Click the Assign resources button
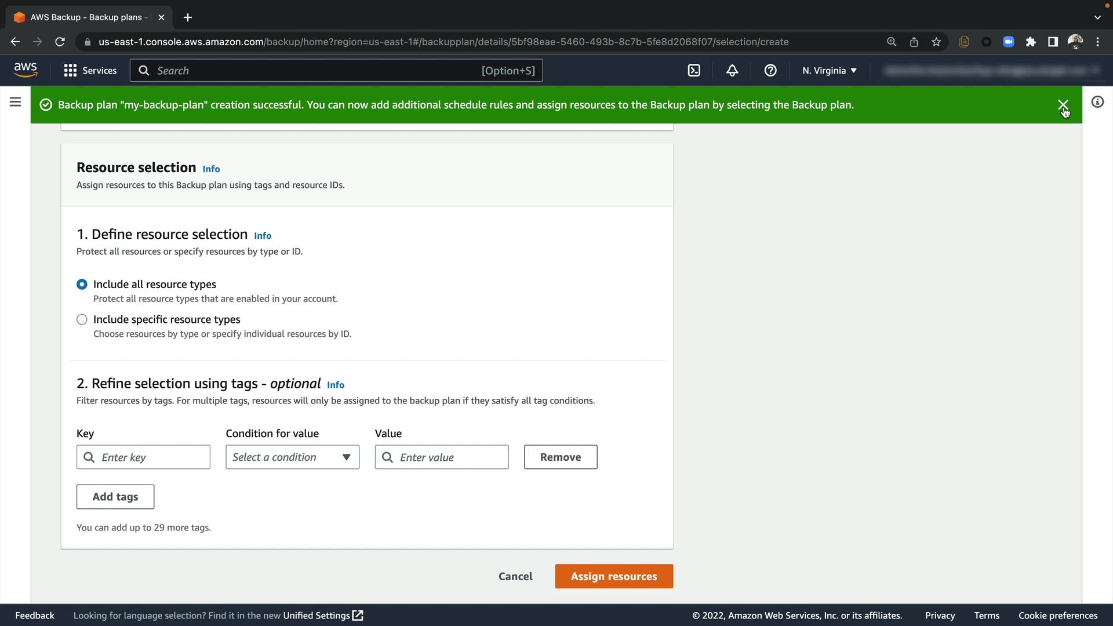The height and width of the screenshot is (626, 1113). pos(613,576)
